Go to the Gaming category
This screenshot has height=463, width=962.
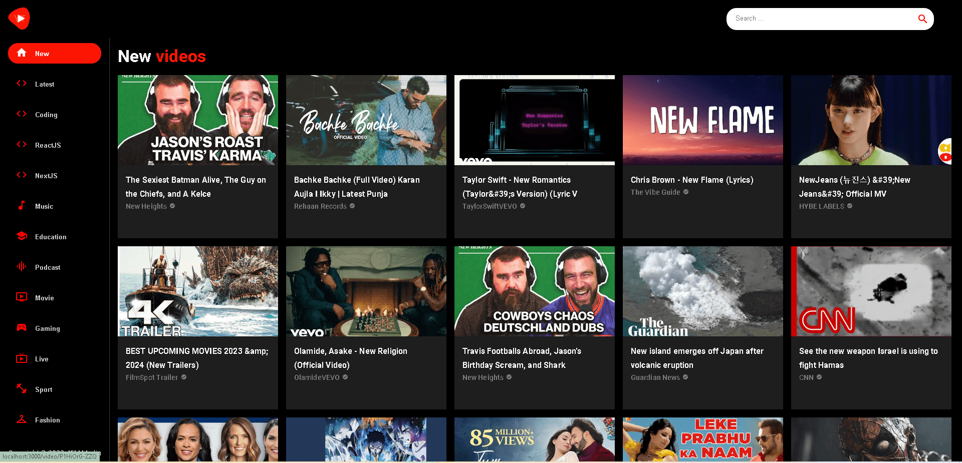55,328
